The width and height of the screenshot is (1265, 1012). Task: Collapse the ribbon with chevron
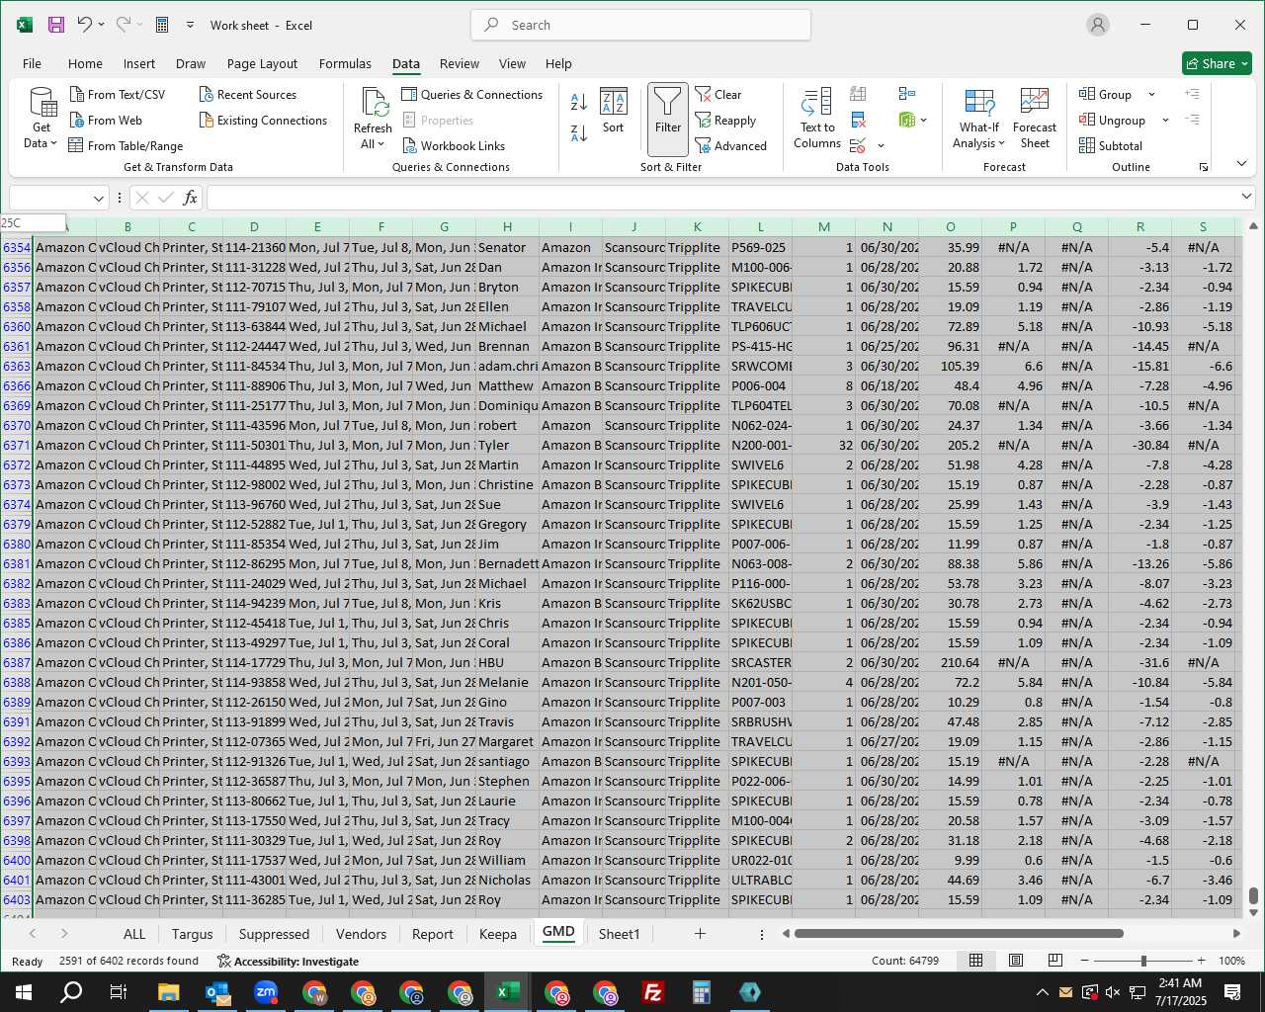click(1242, 163)
